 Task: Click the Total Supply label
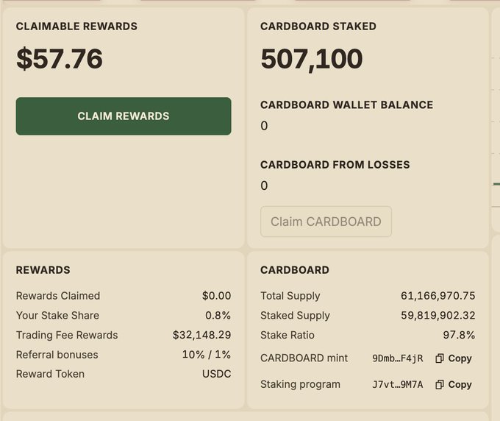[x=290, y=296]
